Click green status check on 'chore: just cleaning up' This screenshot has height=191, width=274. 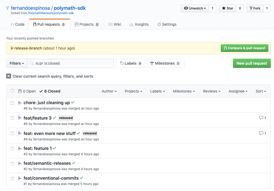[x=73, y=103]
